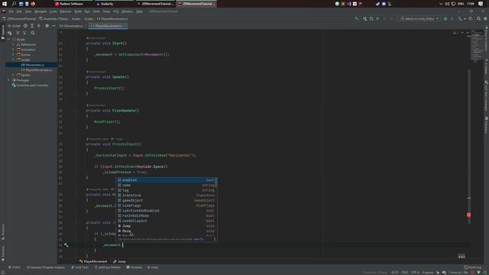Screen dimensions: 489x275
Task: Open the Window menu
Action: 128,11
